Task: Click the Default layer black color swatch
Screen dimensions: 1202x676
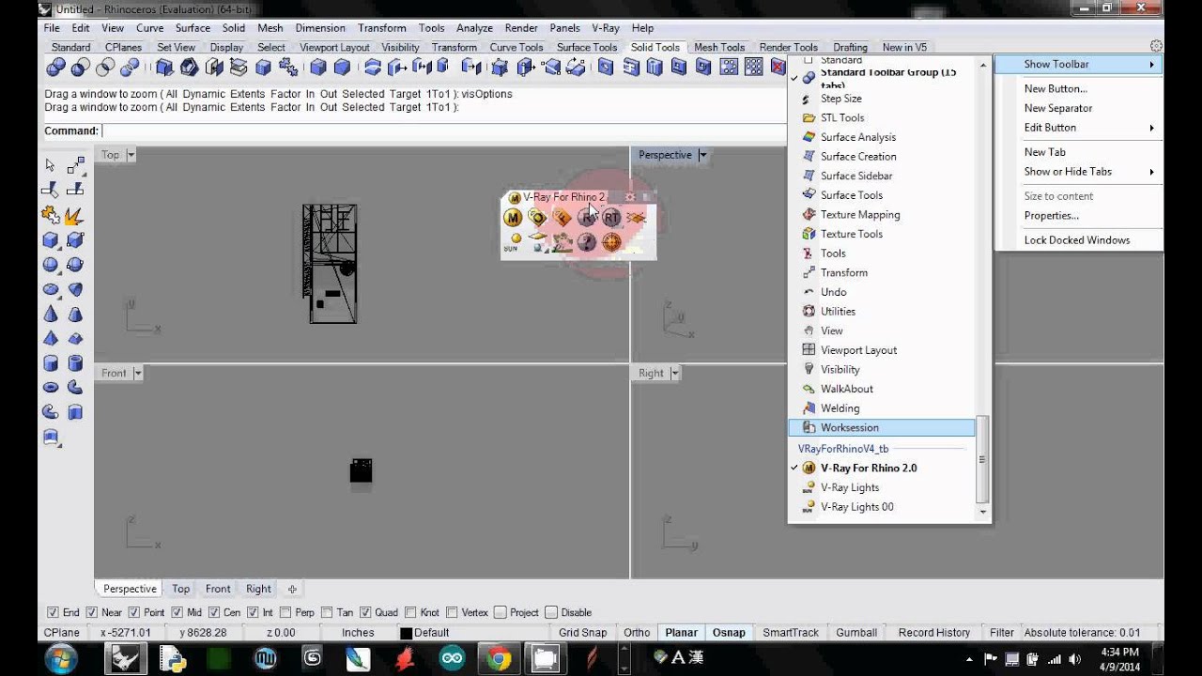Action: [406, 634]
